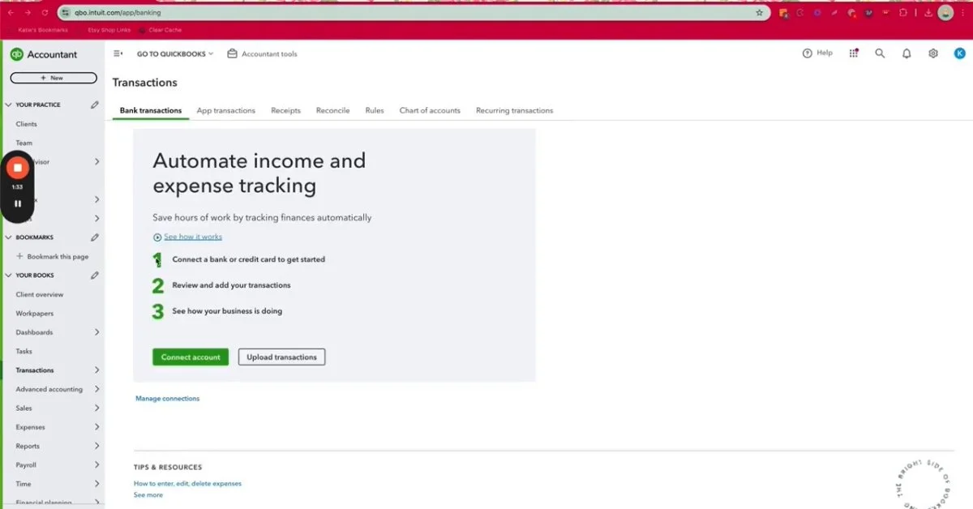Image resolution: width=973 pixels, height=509 pixels.
Task: Collapse the Bookmarks section chevron
Action: coord(9,237)
